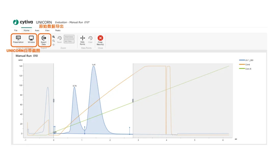Click the red Close Result(s) button
The image size is (275, 164).
point(100,40)
